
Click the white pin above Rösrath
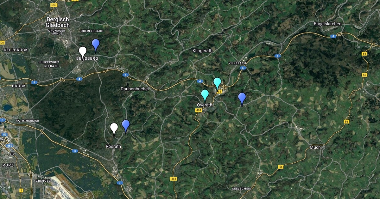(x=114, y=130)
